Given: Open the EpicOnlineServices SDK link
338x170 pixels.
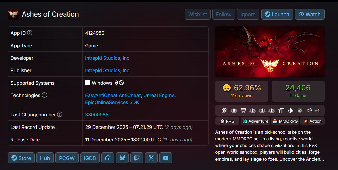Looking at the screenshot, I should (x=112, y=102).
